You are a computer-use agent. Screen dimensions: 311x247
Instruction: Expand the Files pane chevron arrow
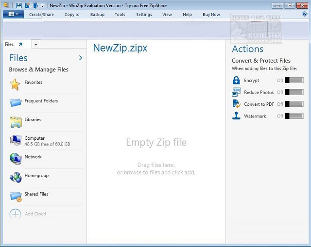click(x=81, y=58)
